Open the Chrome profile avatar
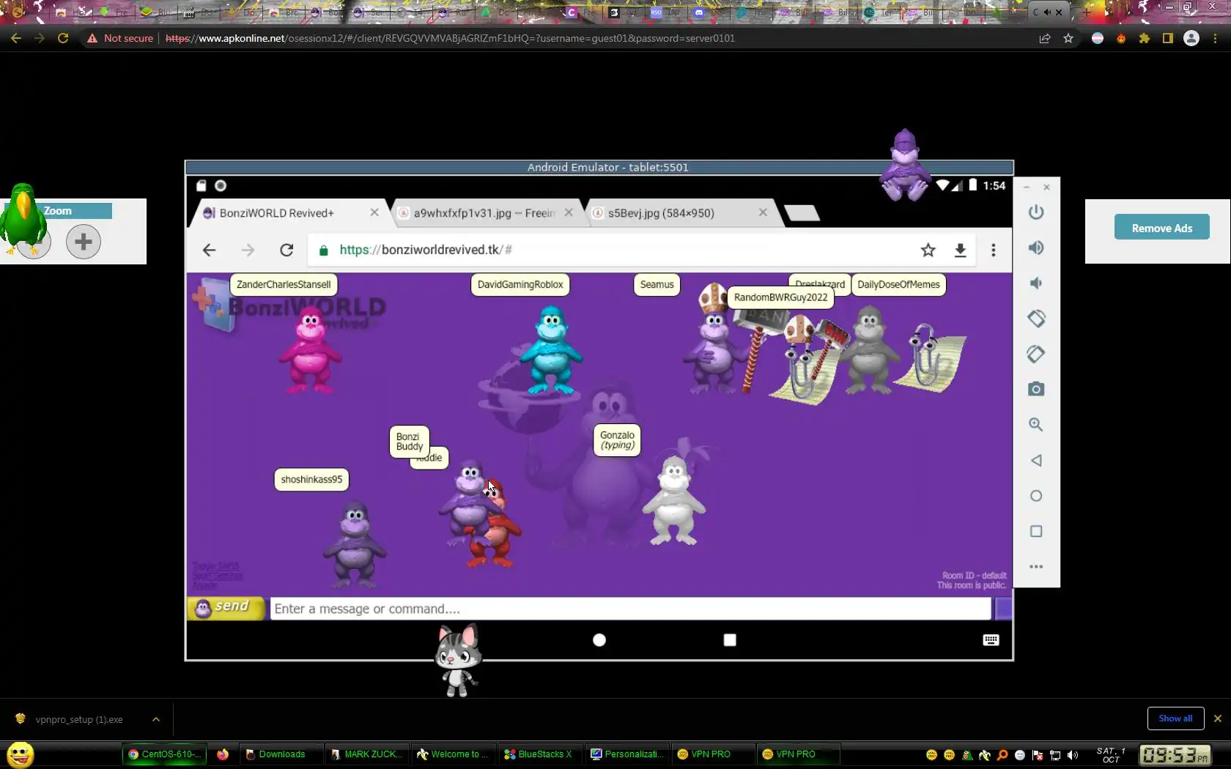This screenshot has width=1231, height=769. [x=1191, y=38]
